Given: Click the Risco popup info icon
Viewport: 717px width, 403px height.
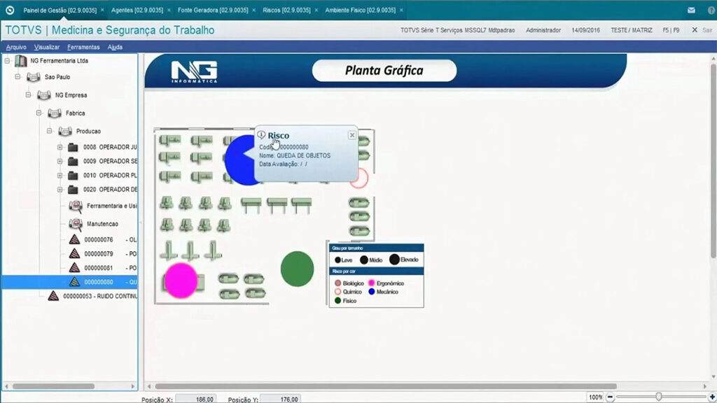Looking at the screenshot, I should pyautogui.click(x=261, y=135).
